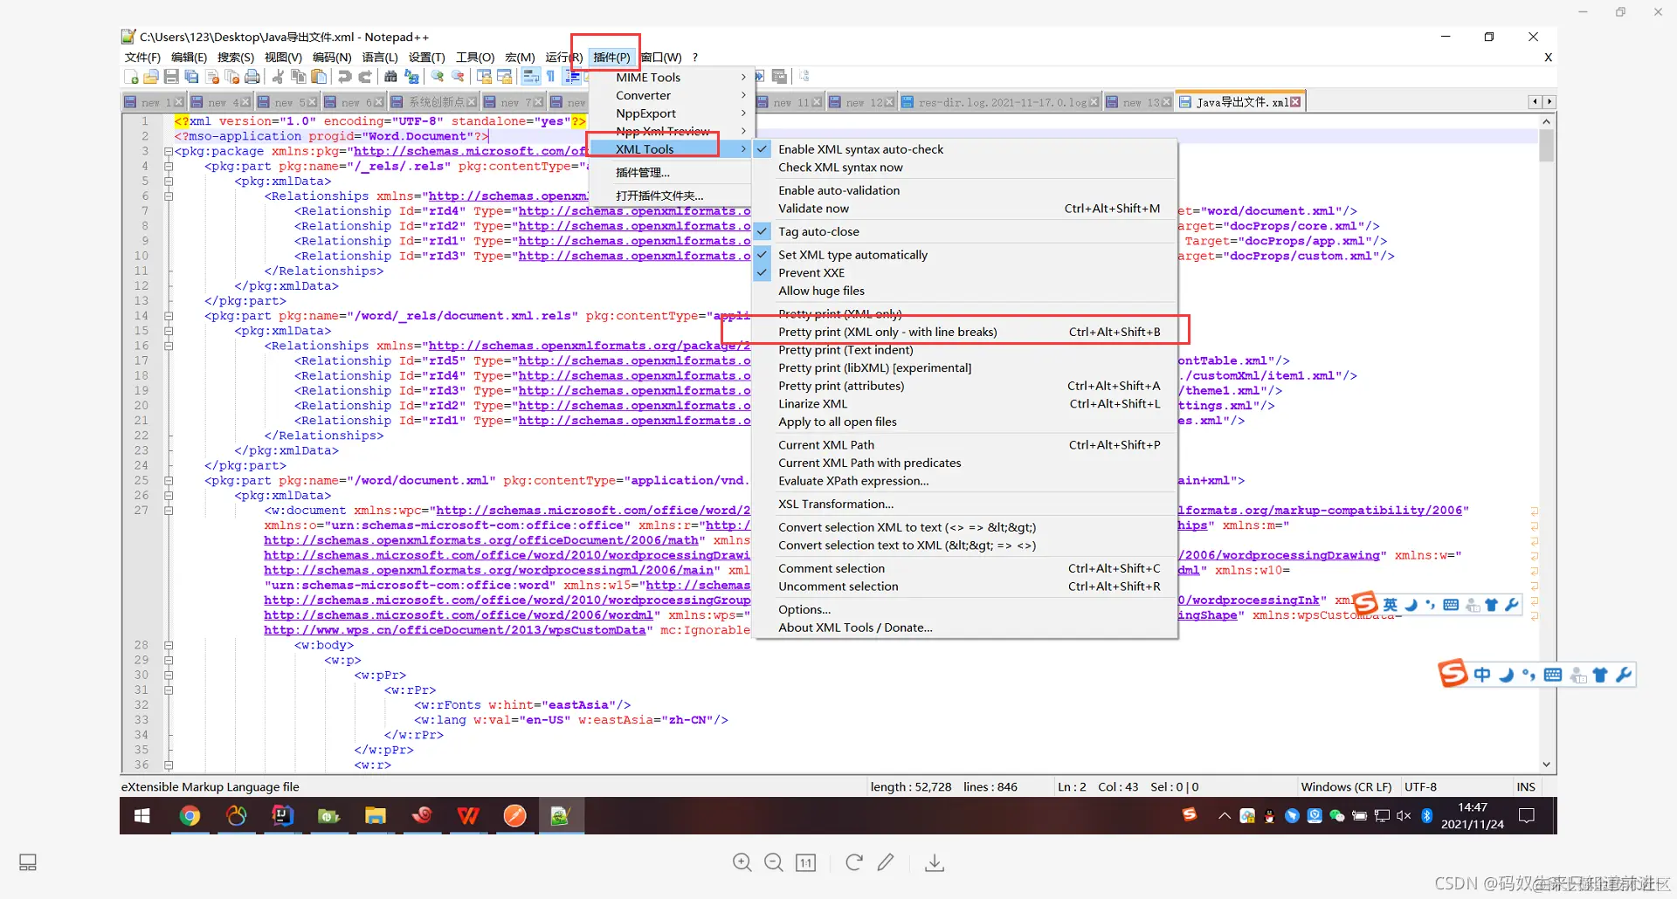Screen dimensions: 1677x899
Task: Click the Save All toolbar icon
Action: click(x=191, y=77)
